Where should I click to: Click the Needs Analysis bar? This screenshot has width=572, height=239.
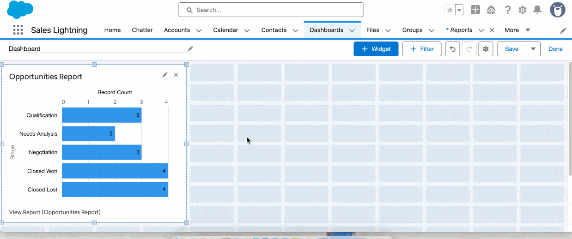coord(88,134)
